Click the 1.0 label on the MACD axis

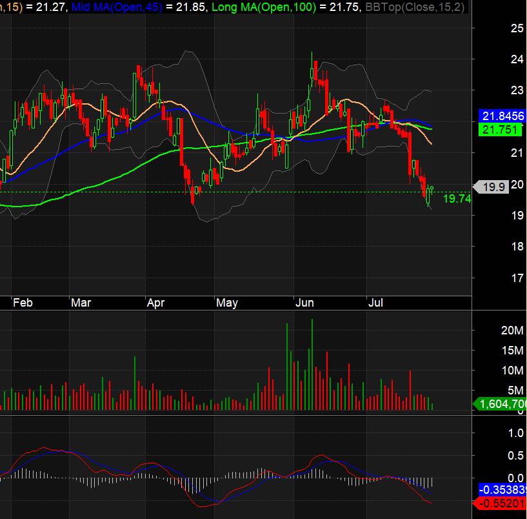(x=497, y=433)
